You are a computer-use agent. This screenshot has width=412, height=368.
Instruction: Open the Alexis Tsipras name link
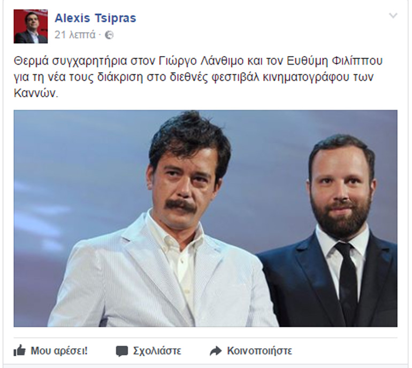tap(95, 18)
